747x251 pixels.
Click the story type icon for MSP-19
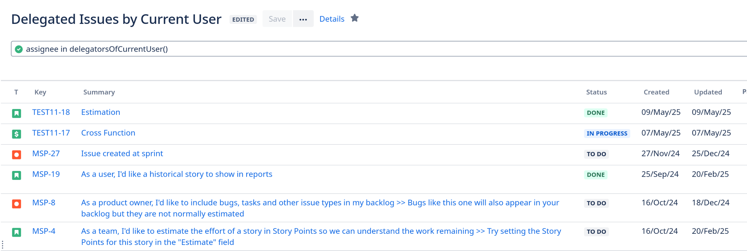click(17, 175)
